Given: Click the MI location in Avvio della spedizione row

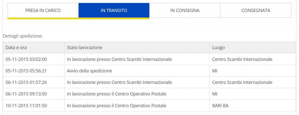Looking at the screenshot, I should 253,71.
